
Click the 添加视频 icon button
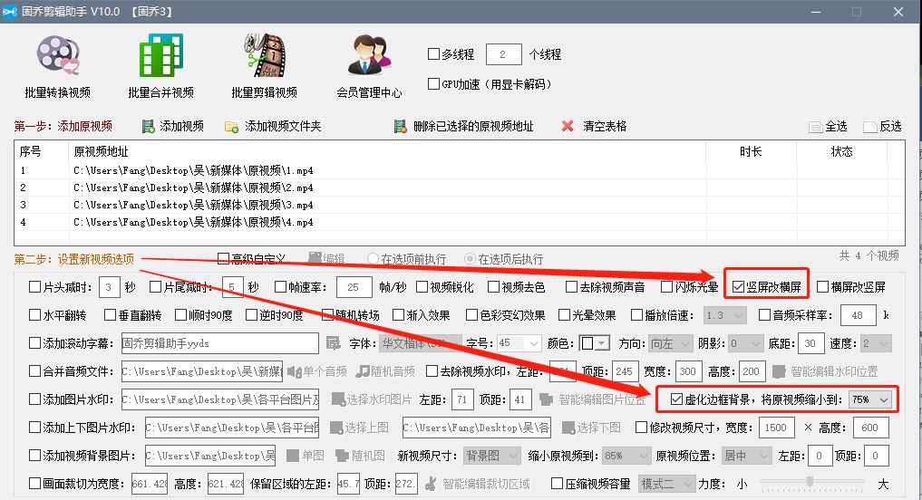[x=148, y=126]
